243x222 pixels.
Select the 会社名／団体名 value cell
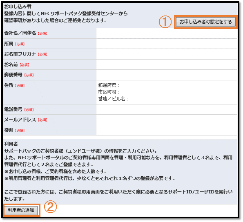[167, 33]
